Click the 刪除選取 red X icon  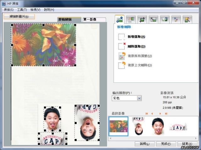pyautogui.click(x=122, y=46)
